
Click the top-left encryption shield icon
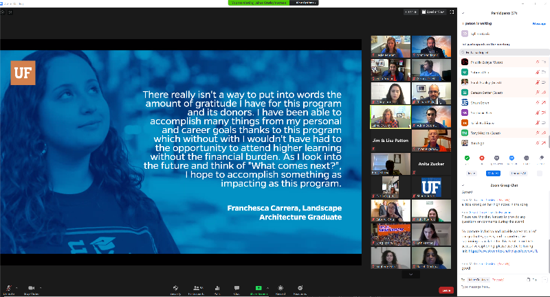[x=10, y=12]
